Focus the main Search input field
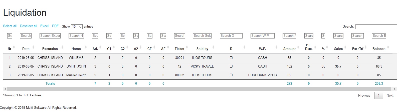Image resolution: width=400 pixels, height=112 pixels. 376,27
